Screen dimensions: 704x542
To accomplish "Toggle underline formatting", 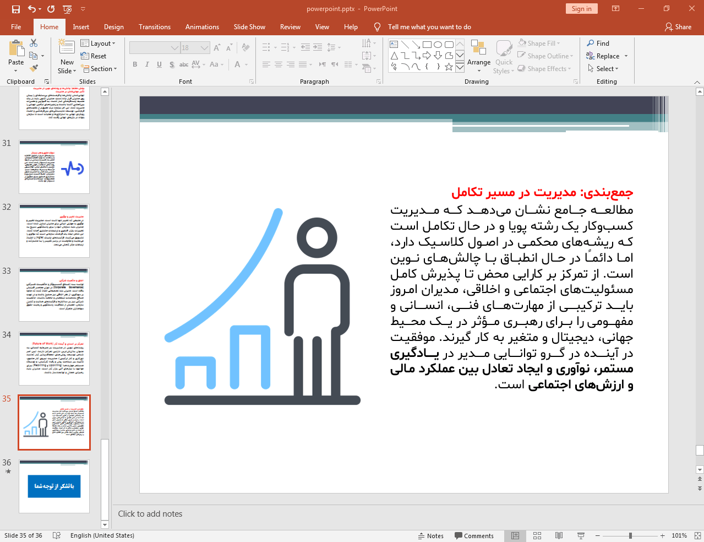I will [x=159, y=64].
